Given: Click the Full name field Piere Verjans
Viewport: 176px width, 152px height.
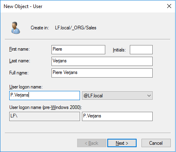Looking at the screenshot, I should 102,73.
